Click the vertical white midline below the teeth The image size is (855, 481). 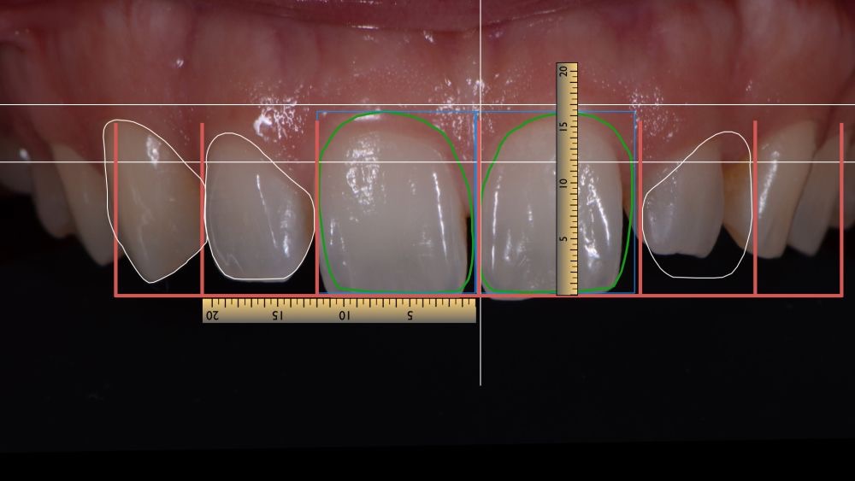pos(481,350)
